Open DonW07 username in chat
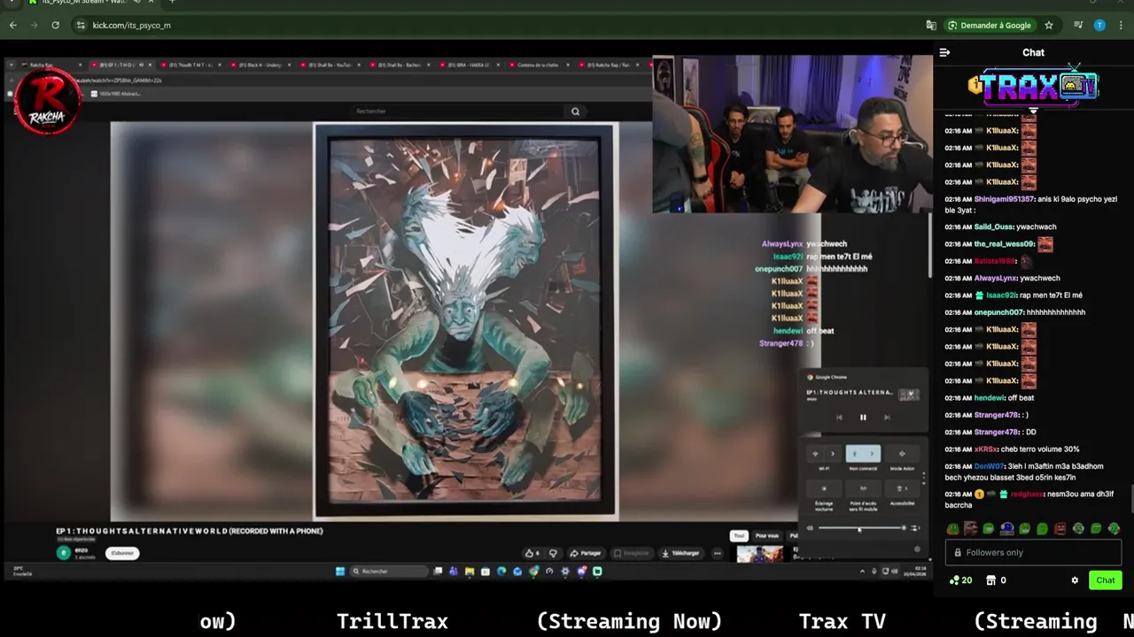This screenshot has width=1134, height=637. (x=988, y=466)
